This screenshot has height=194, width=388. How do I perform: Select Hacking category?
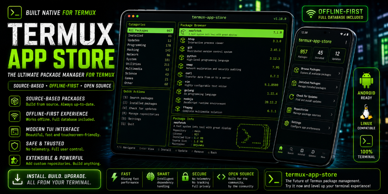point(149,50)
